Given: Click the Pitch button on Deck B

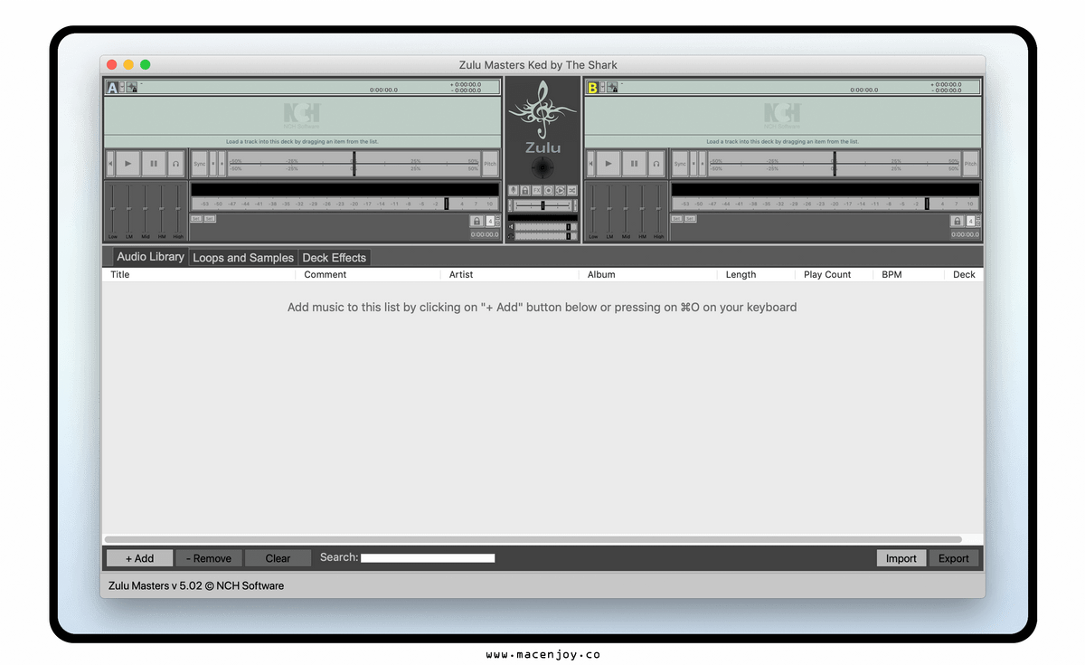Looking at the screenshot, I should tap(970, 164).
